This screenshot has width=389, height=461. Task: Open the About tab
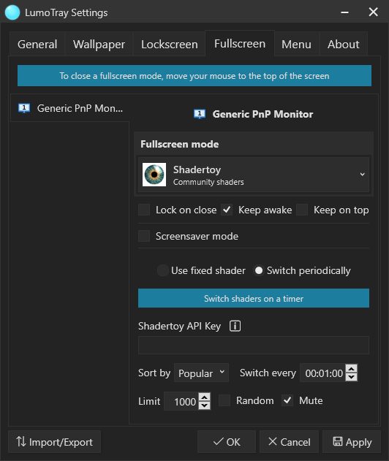tap(344, 45)
